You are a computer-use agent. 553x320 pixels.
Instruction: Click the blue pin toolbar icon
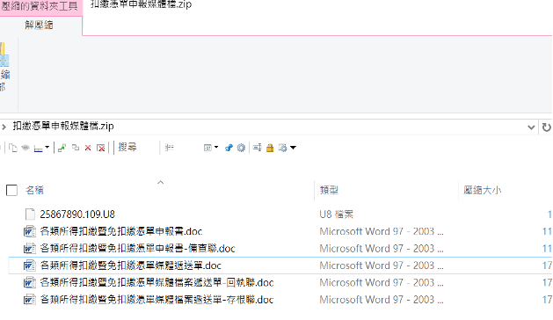tap(229, 148)
